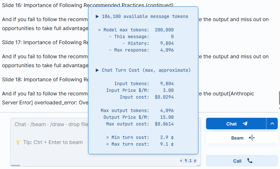Click the phone handset icon
The width and height of the screenshot is (280, 169).
click(250, 161)
